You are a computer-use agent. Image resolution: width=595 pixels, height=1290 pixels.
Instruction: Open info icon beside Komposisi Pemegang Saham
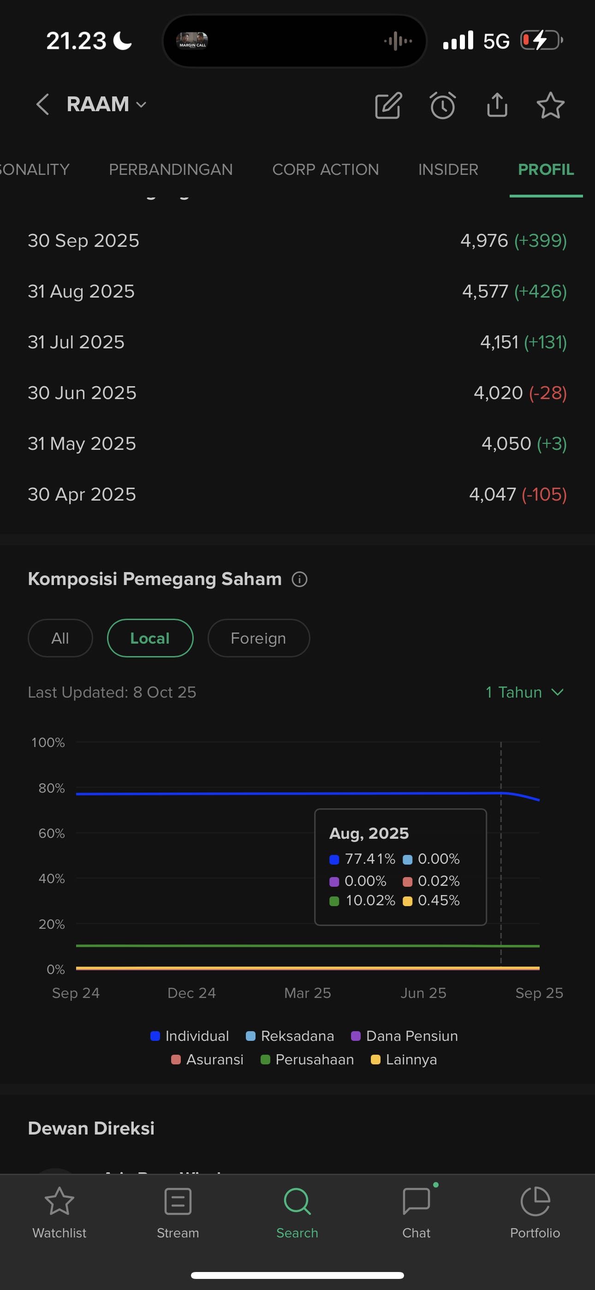pos(299,579)
